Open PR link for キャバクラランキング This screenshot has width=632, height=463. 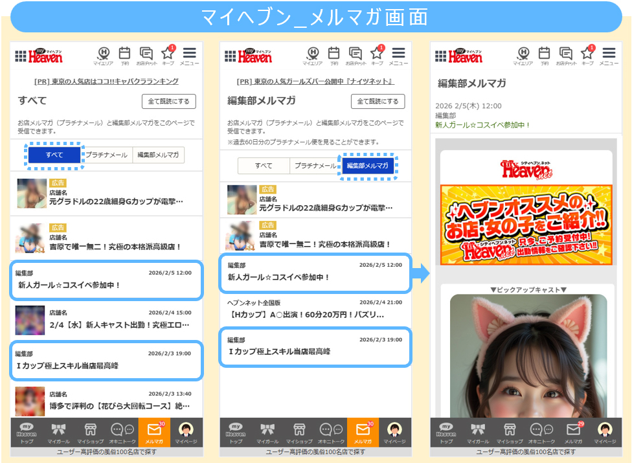click(x=106, y=82)
